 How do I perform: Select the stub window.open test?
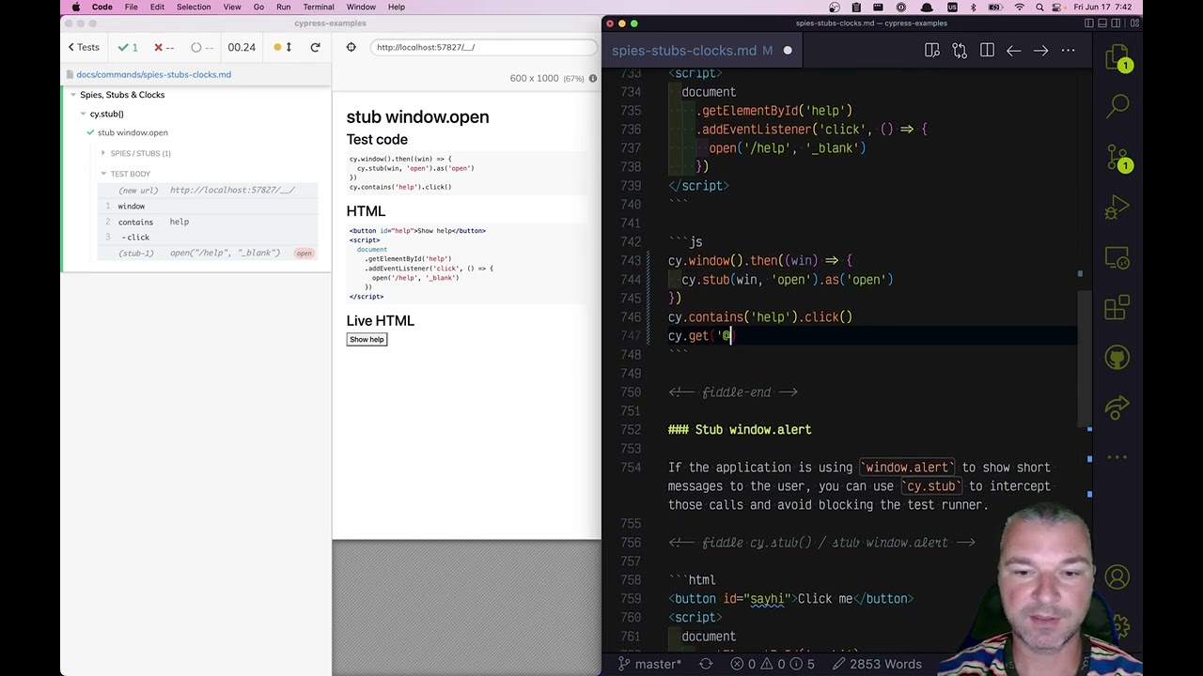[133, 132]
